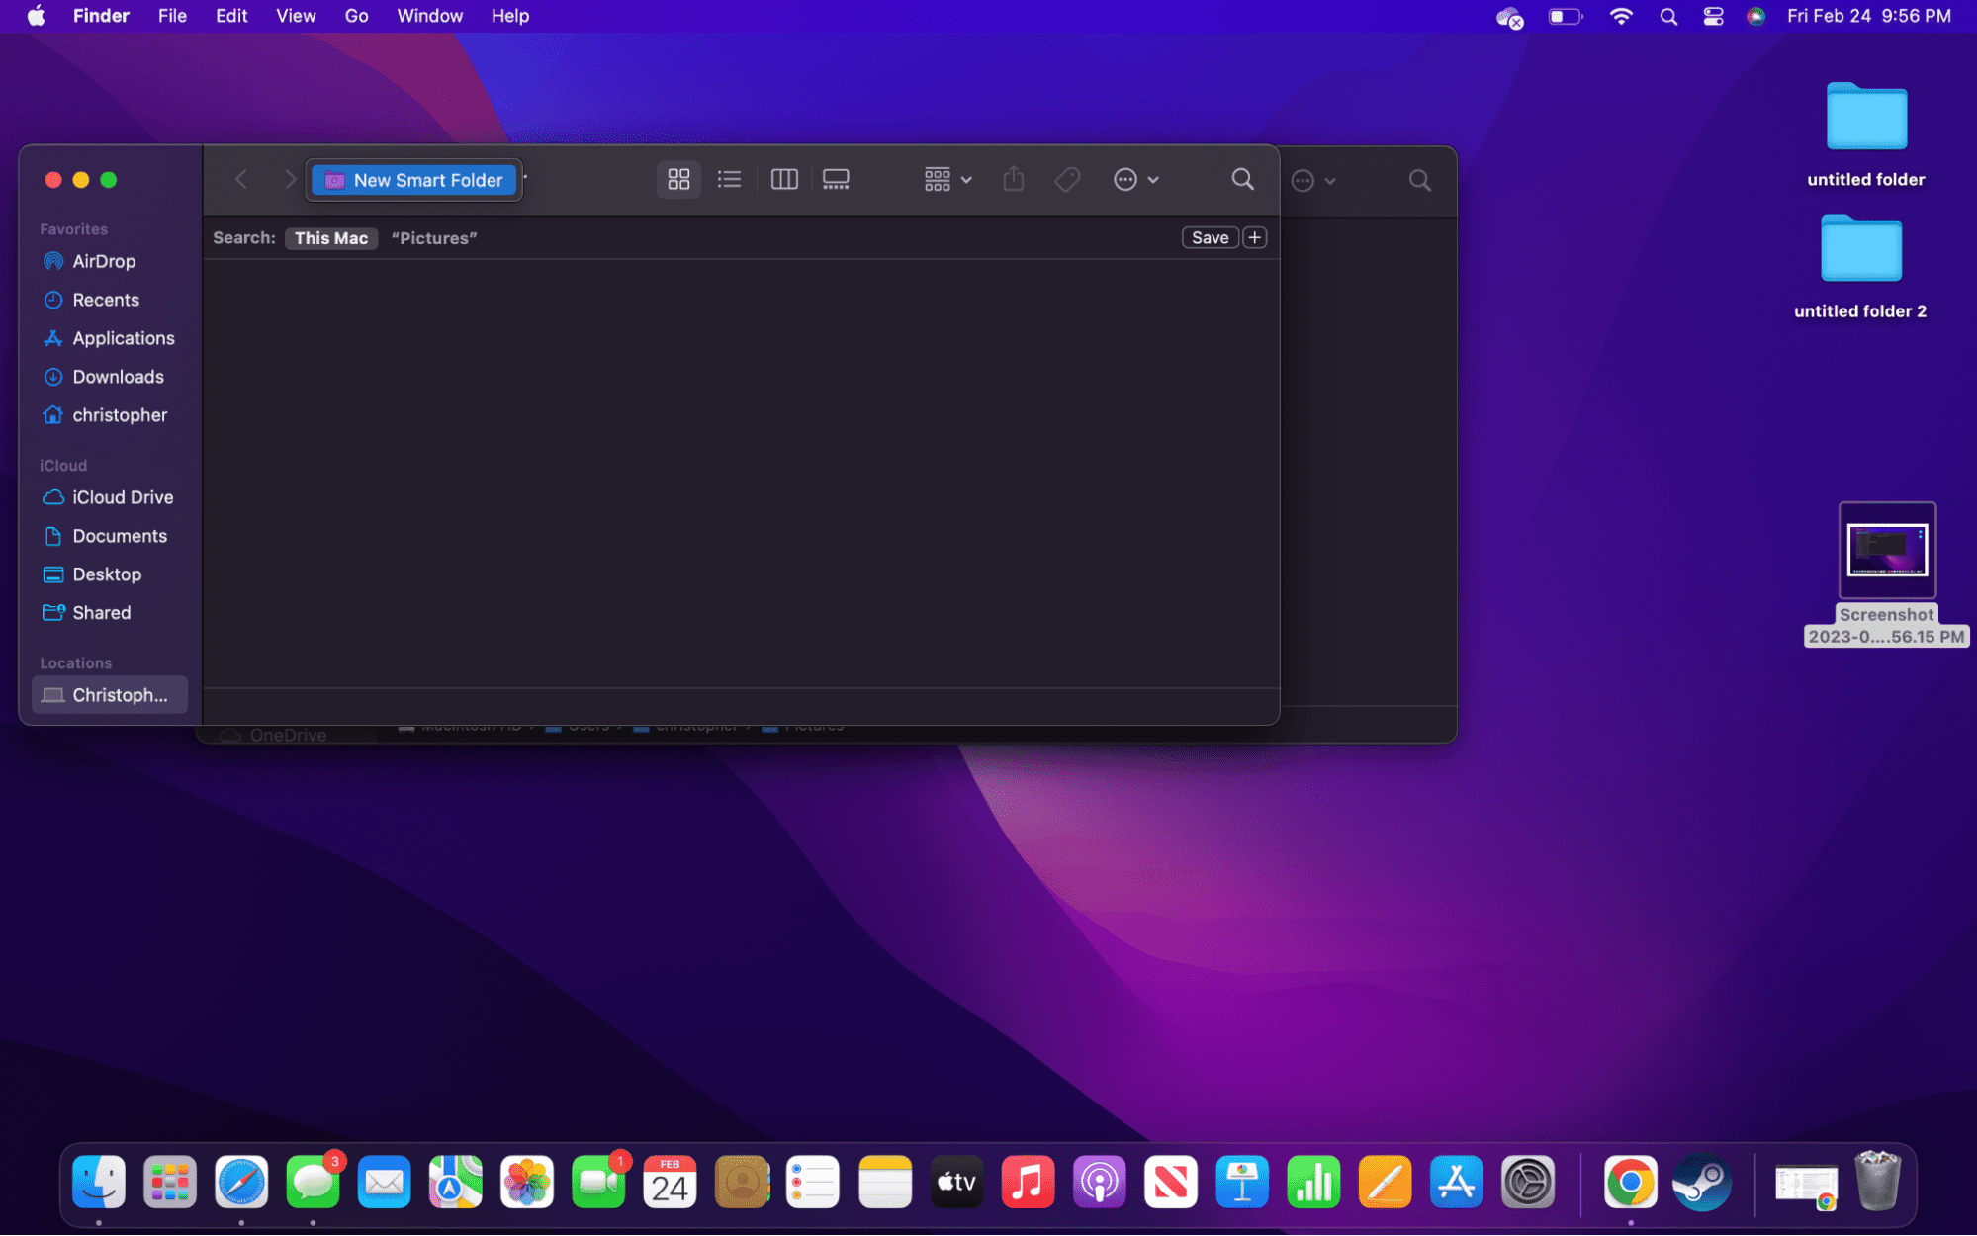
Task: Save the smart folder search
Action: pos(1210,237)
